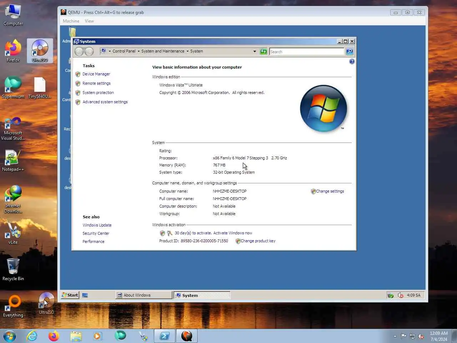Select Internet Download Manager desktop shortcut

point(13,199)
